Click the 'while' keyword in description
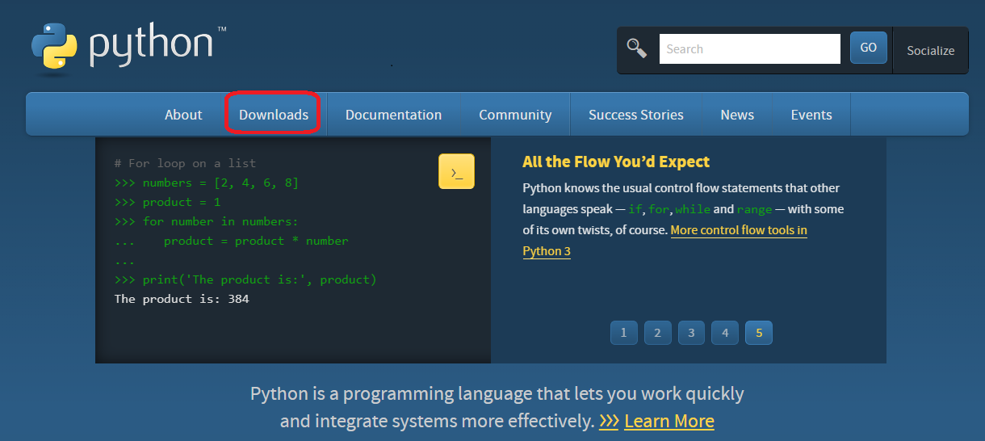 pos(693,209)
